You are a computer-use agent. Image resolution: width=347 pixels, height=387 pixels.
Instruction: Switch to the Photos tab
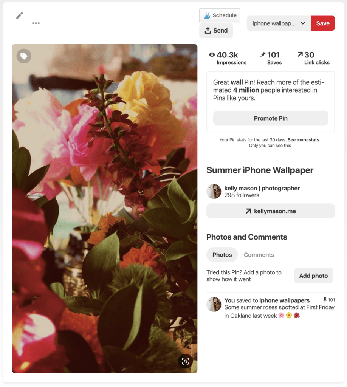tap(222, 255)
